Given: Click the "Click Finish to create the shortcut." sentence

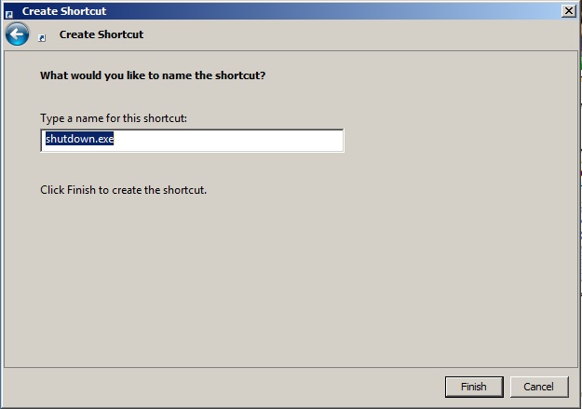Looking at the screenshot, I should 123,190.
